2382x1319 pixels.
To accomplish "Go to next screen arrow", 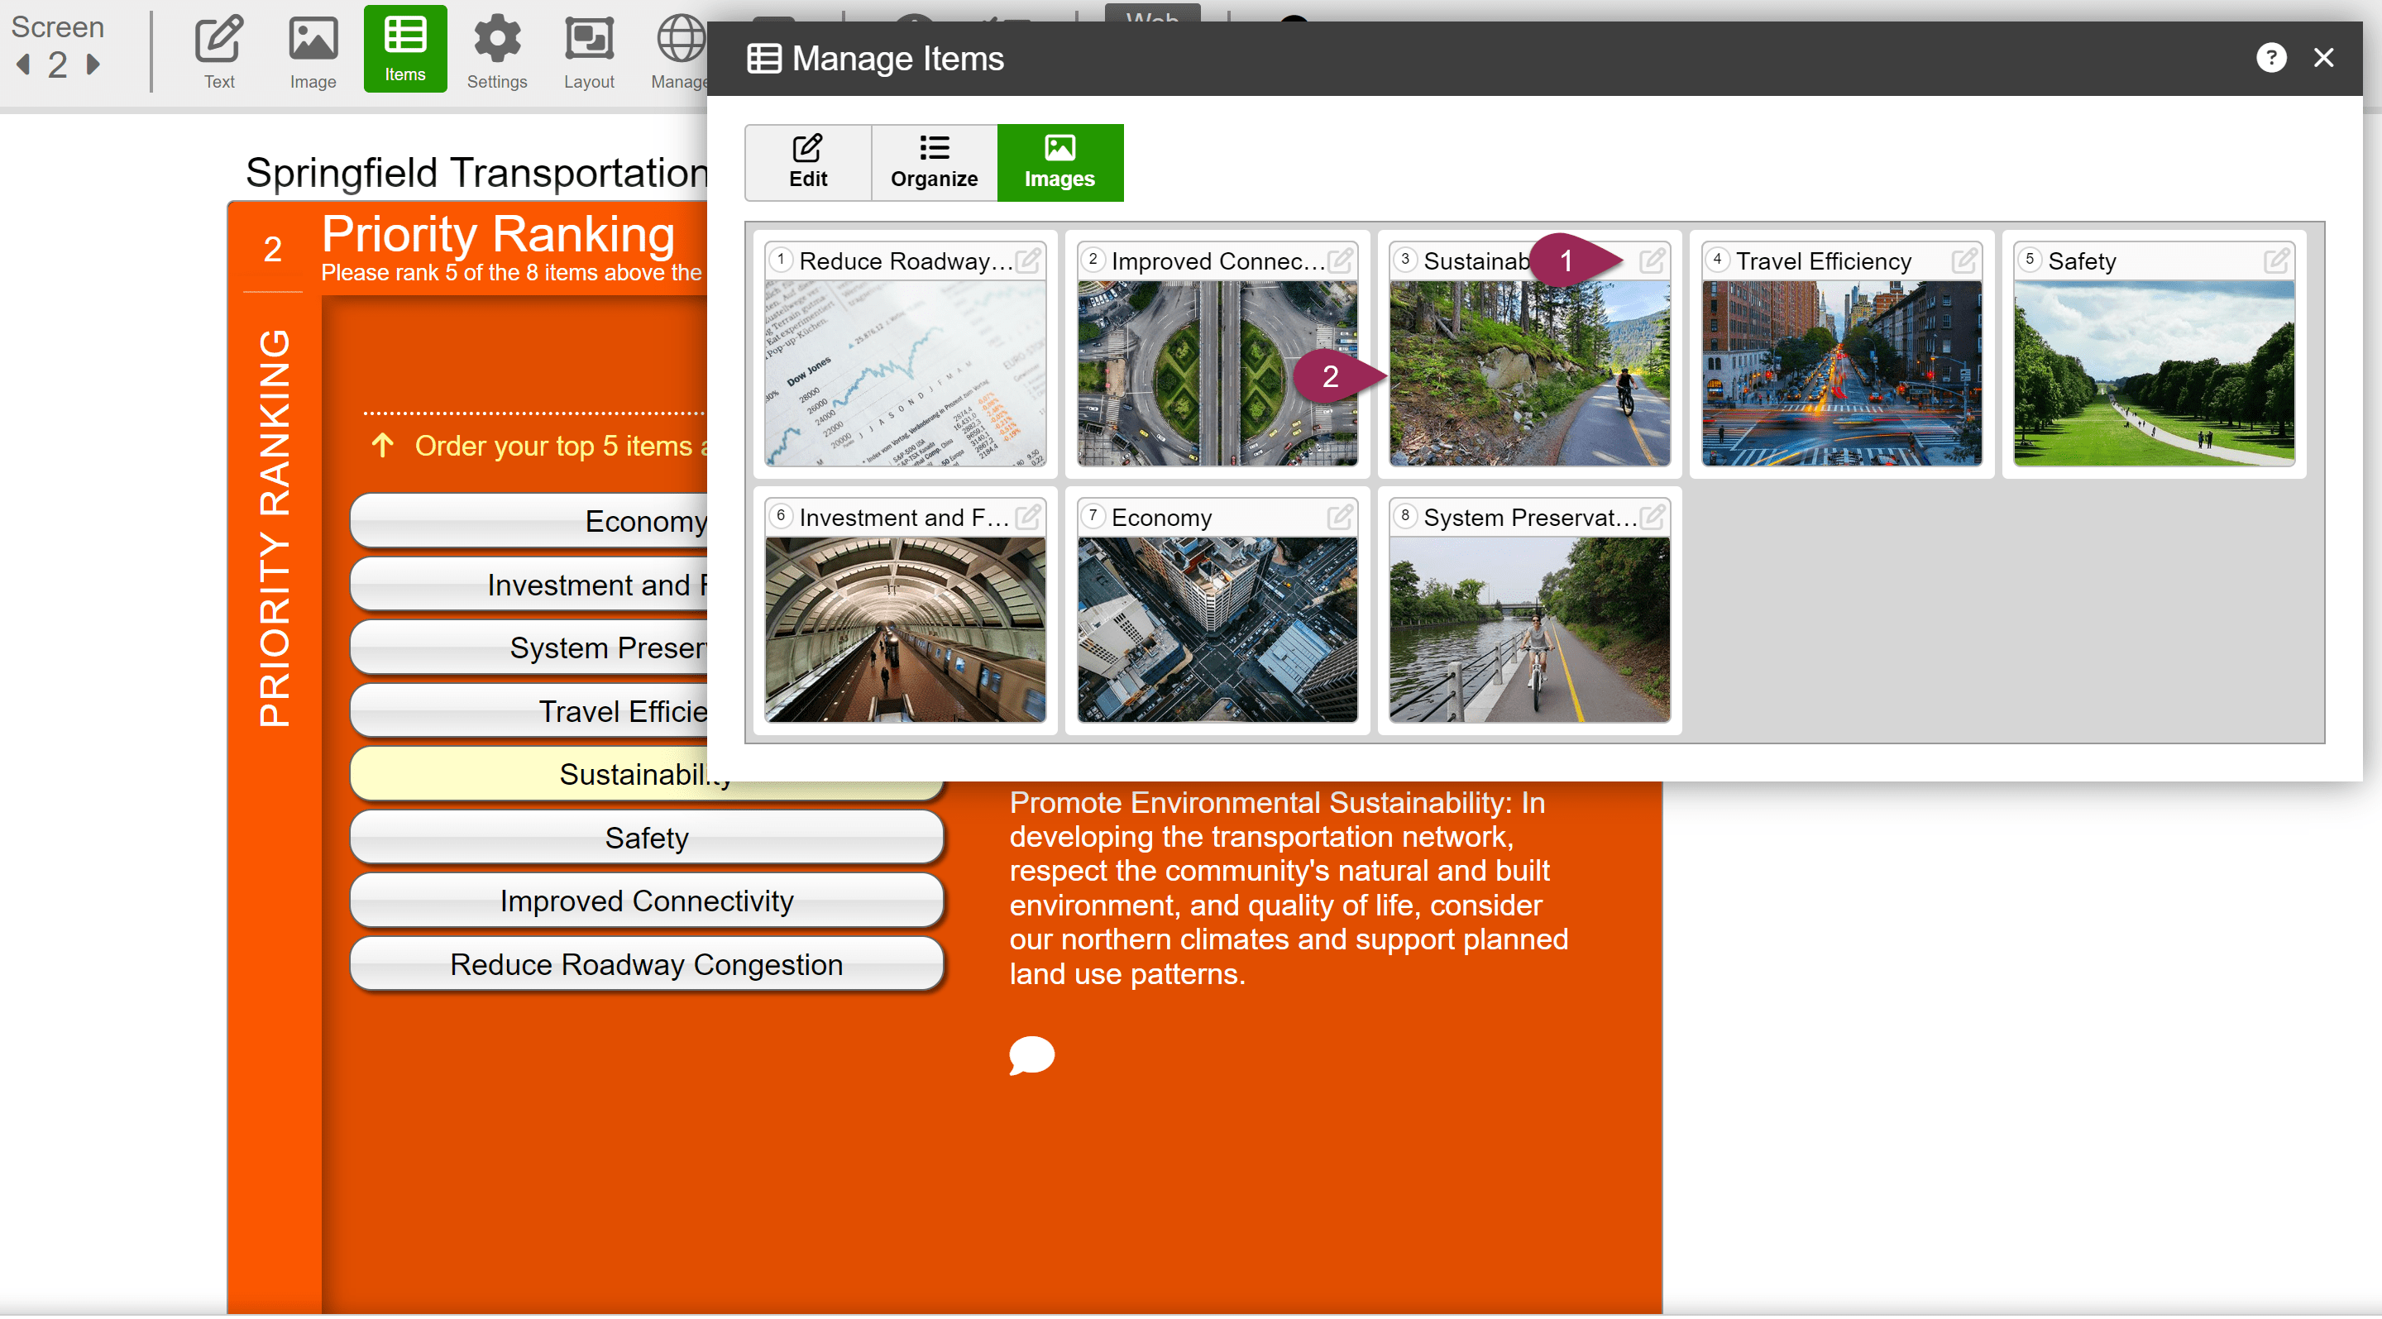I will click(93, 65).
